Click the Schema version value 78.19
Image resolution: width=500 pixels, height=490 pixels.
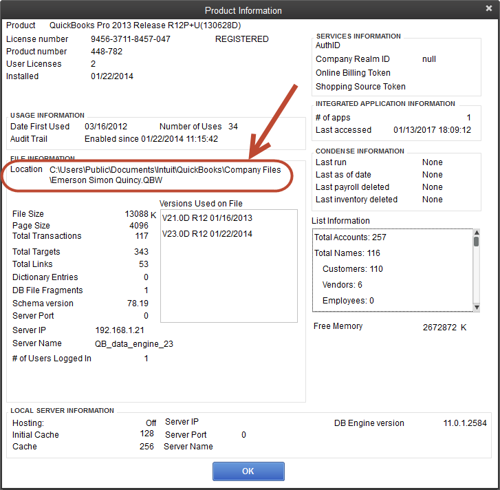pyautogui.click(x=138, y=303)
